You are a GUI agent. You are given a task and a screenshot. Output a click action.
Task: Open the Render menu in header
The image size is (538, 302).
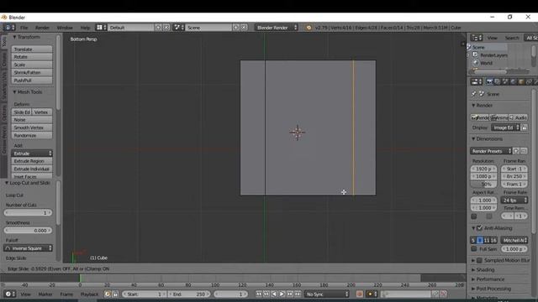42,28
